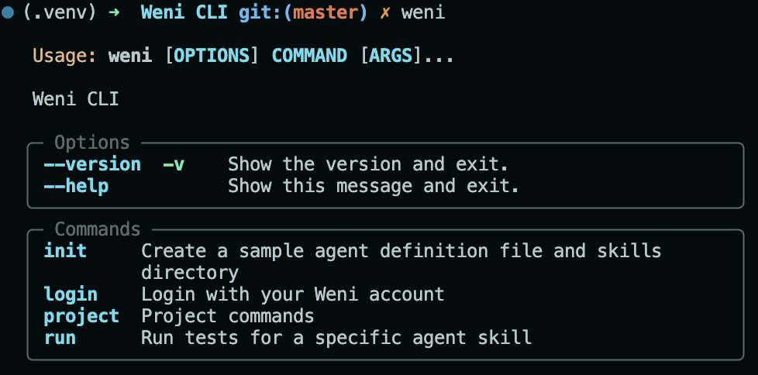Click the --version option flag

point(92,164)
